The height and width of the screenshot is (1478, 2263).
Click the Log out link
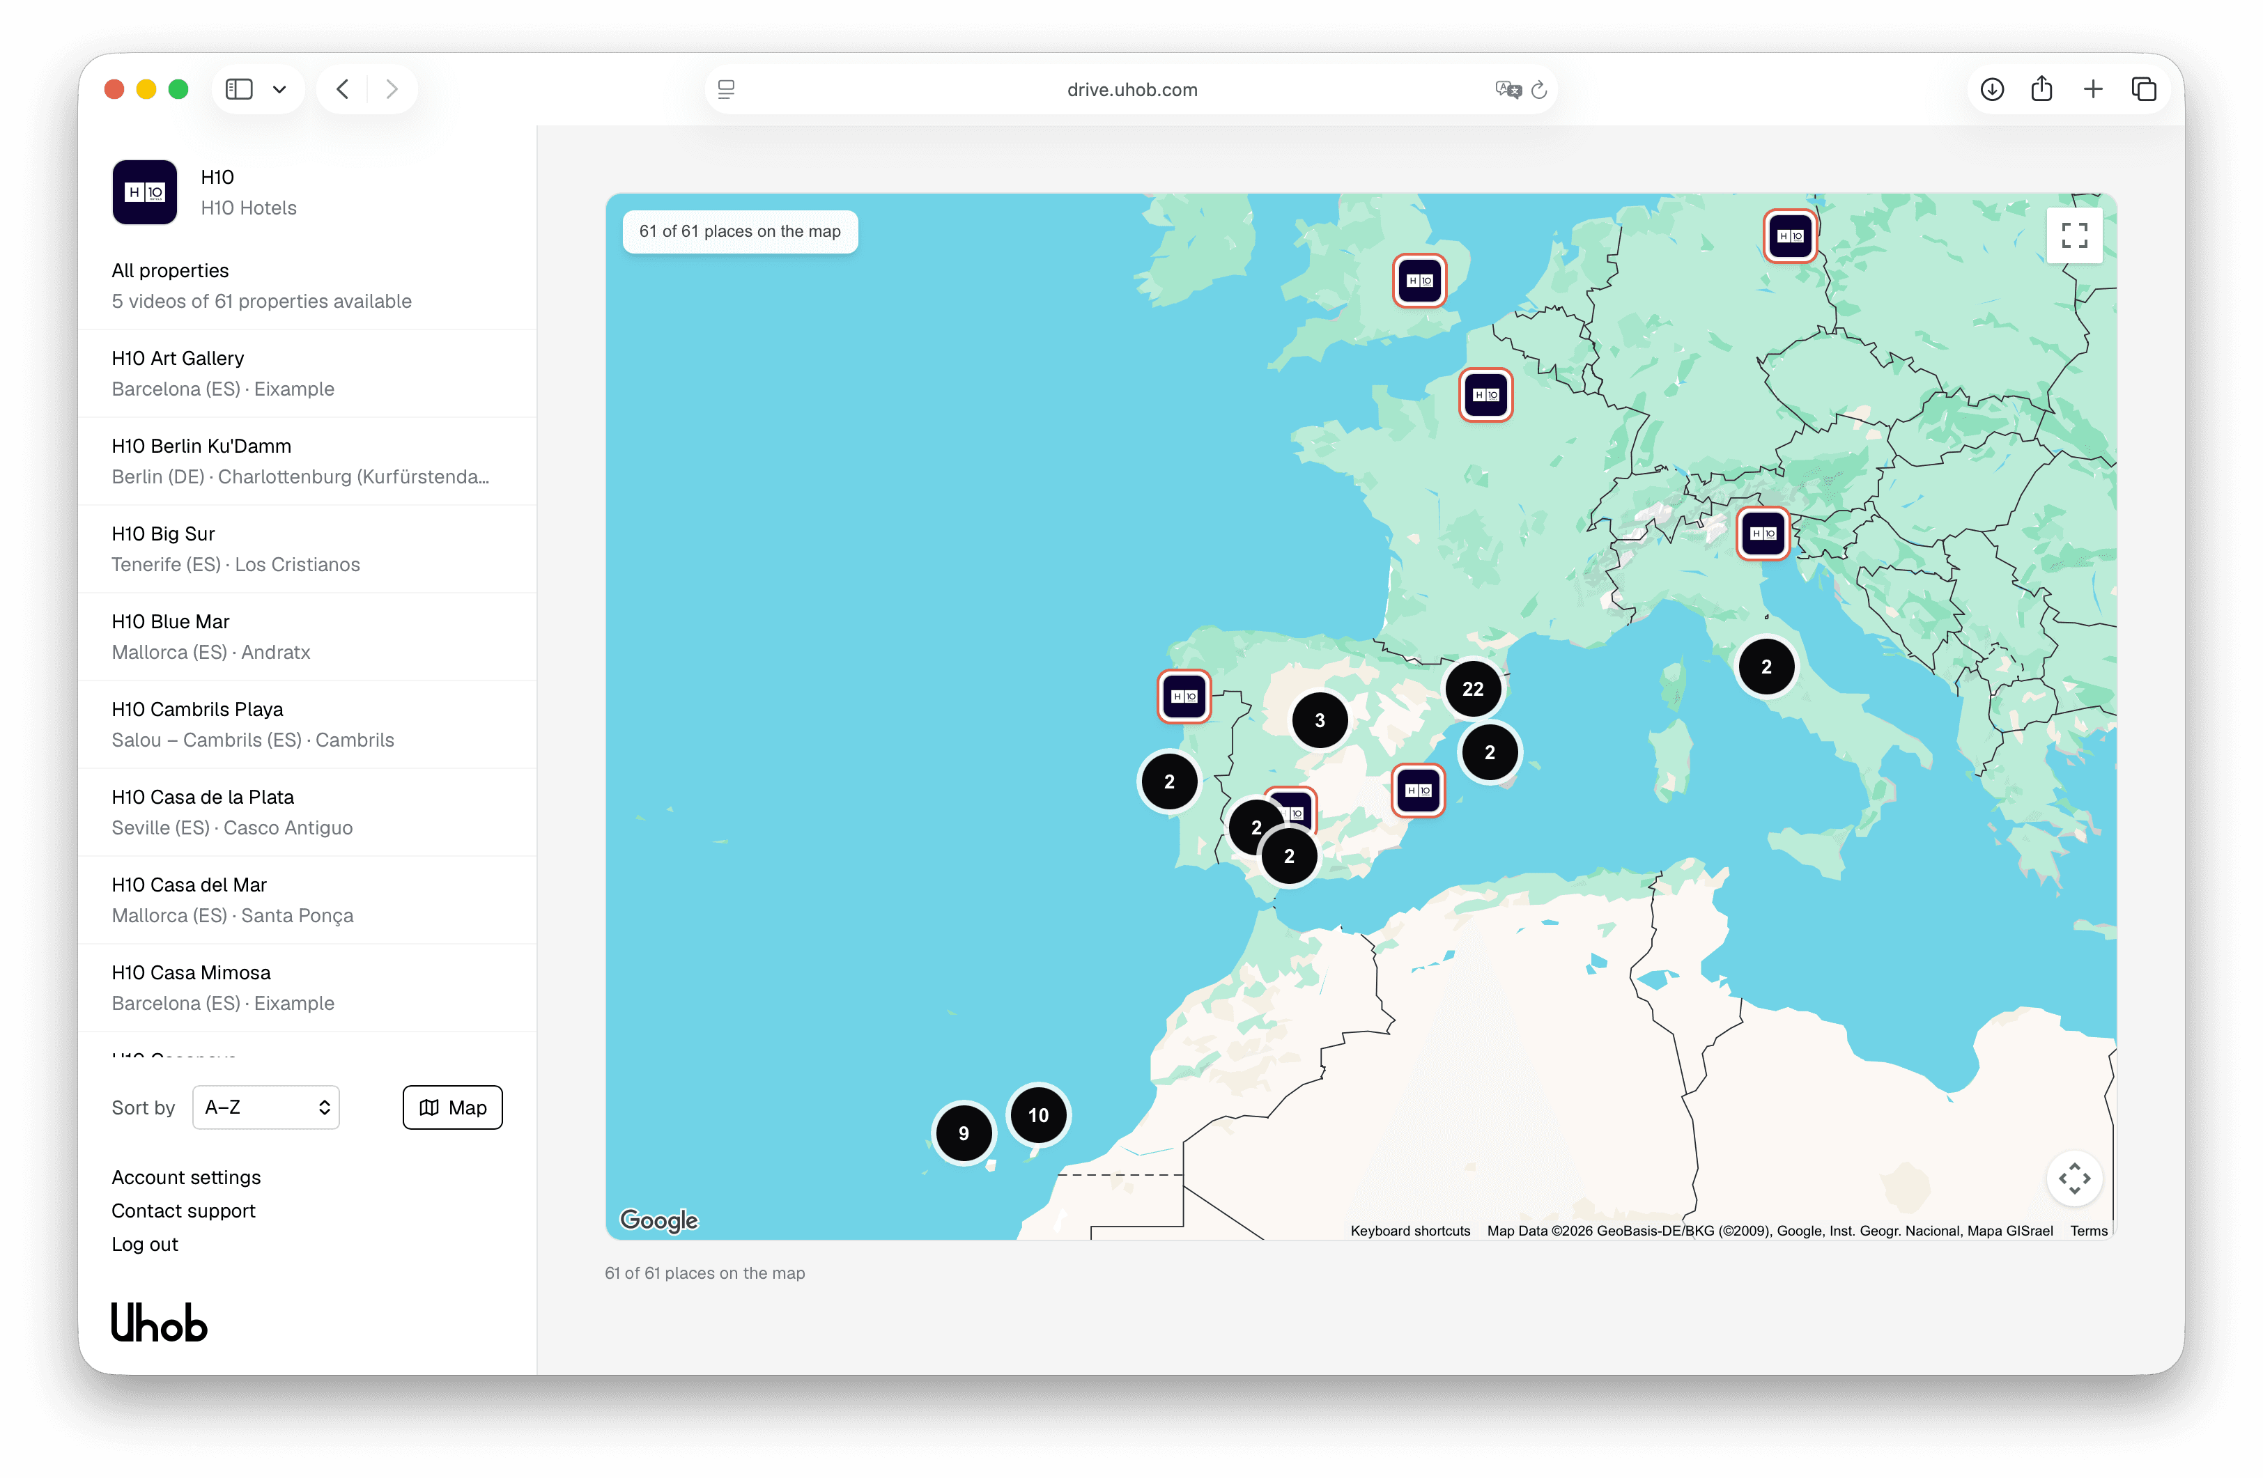144,1244
